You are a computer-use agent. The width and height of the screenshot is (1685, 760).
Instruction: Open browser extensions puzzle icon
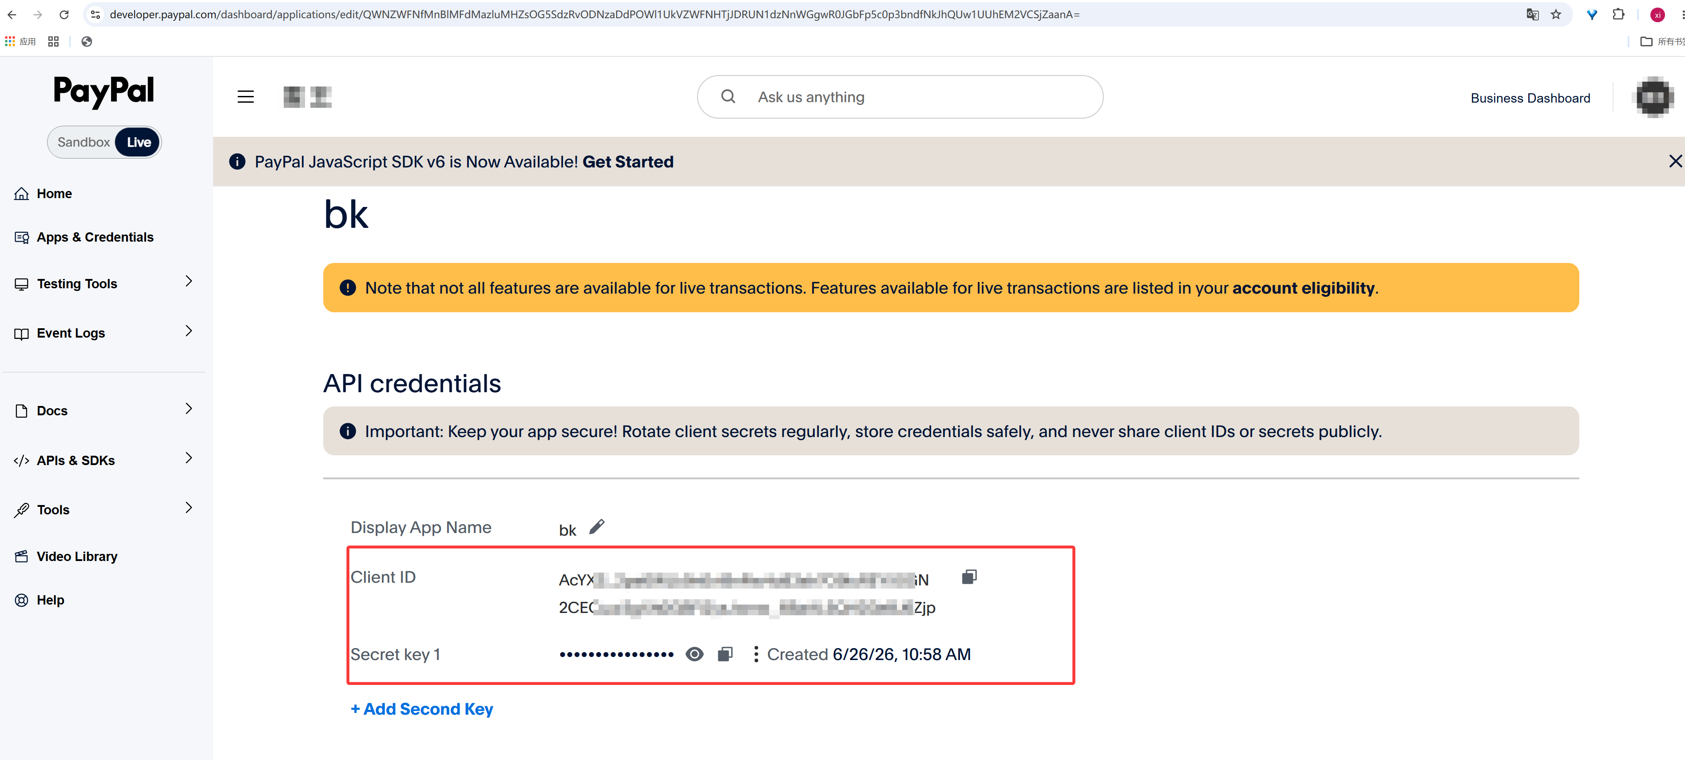pos(1618,14)
